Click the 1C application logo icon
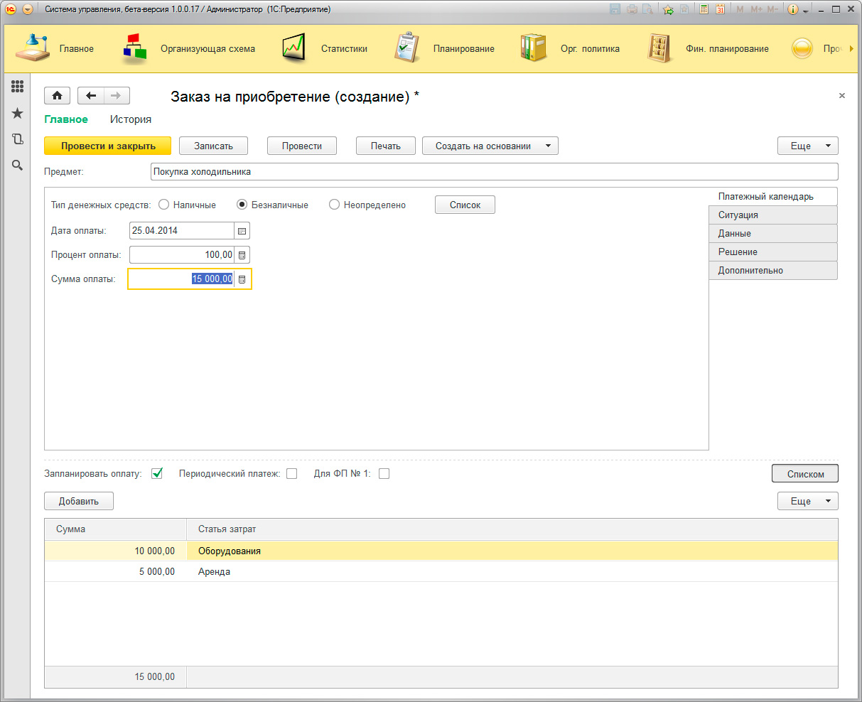862x702 pixels. [x=11, y=9]
